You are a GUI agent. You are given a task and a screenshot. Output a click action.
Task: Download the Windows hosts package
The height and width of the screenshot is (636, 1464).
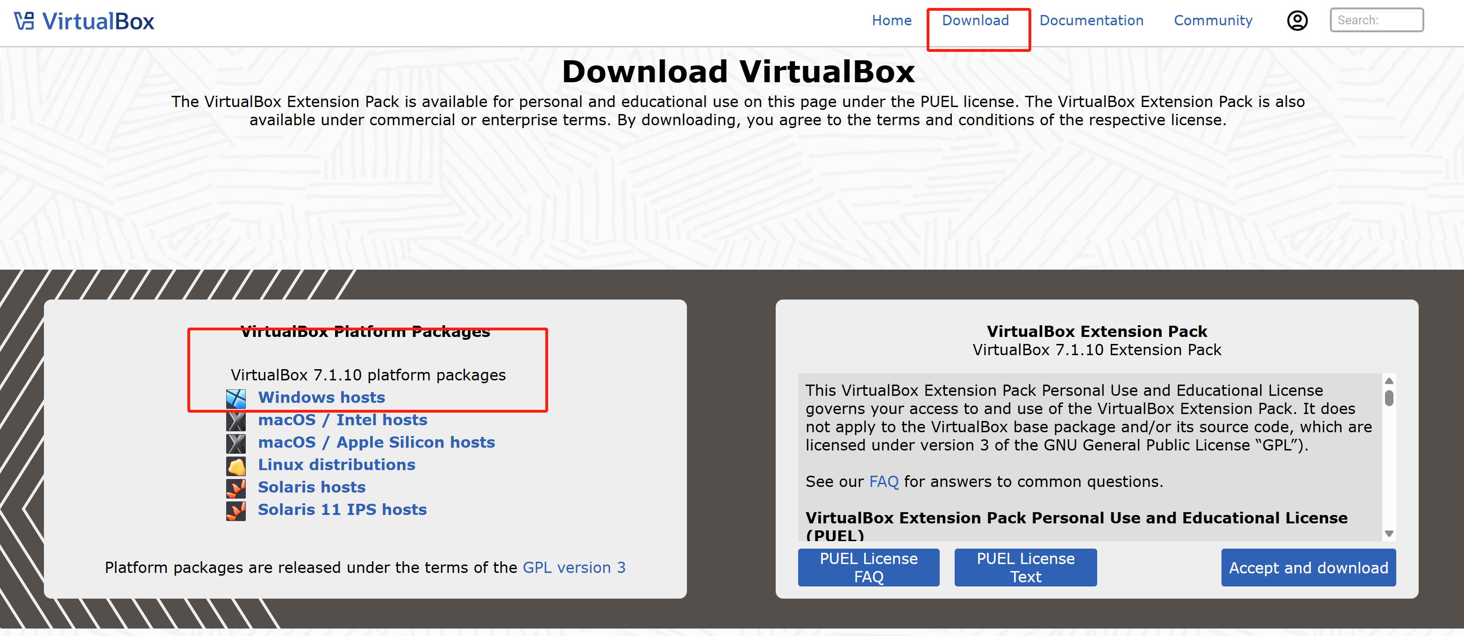(x=321, y=397)
